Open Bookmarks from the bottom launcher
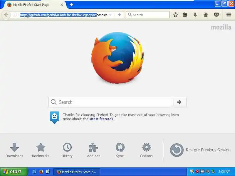Viewport: 235px width, 176px height. [41, 150]
